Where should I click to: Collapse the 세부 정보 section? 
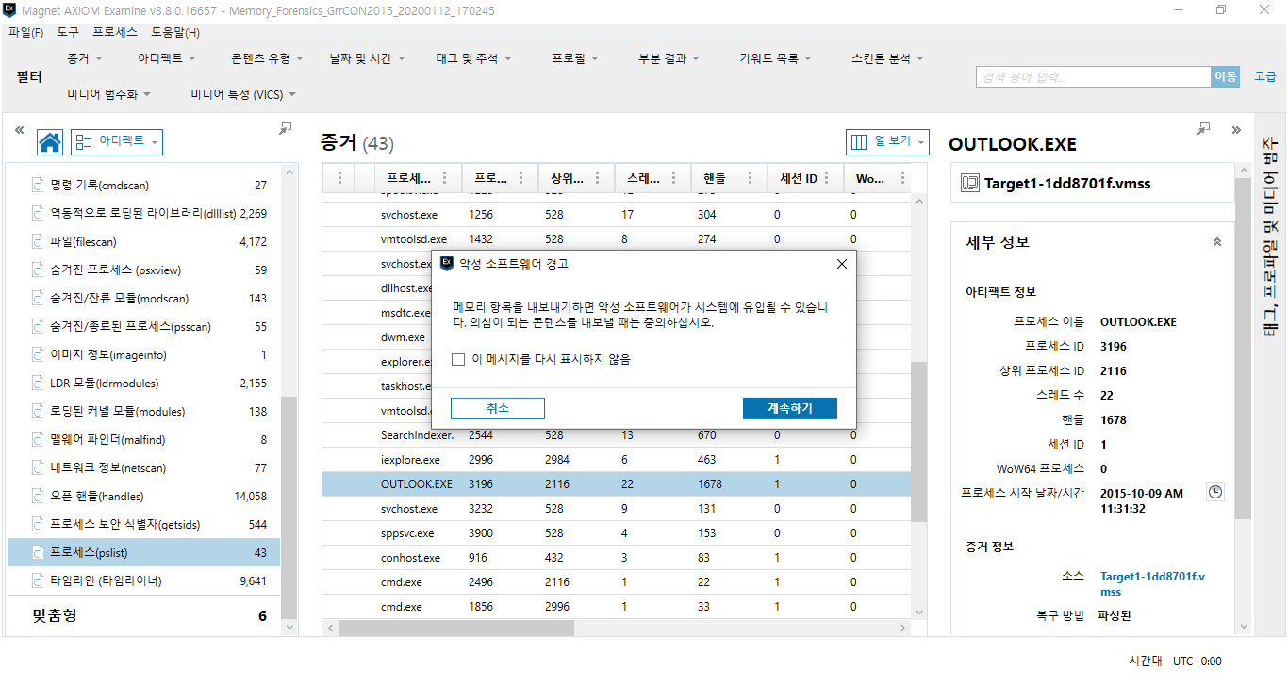(1216, 242)
